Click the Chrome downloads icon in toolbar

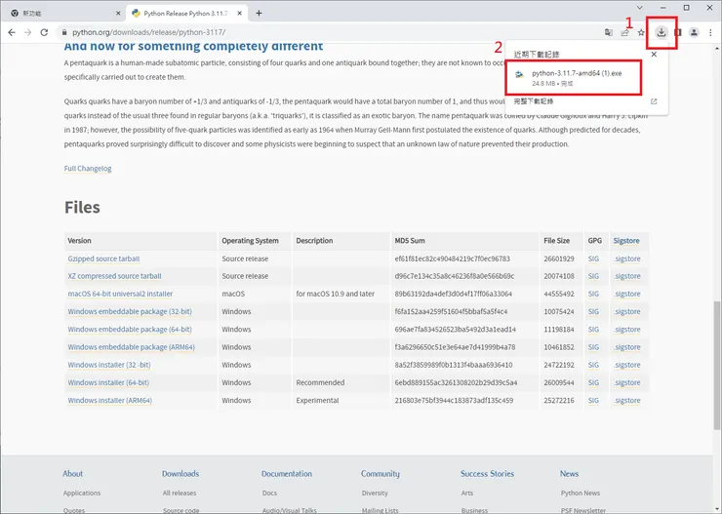pos(662,32)
